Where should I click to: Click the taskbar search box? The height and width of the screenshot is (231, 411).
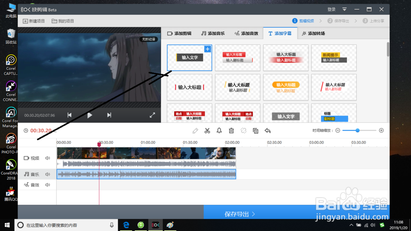[66, 225]
